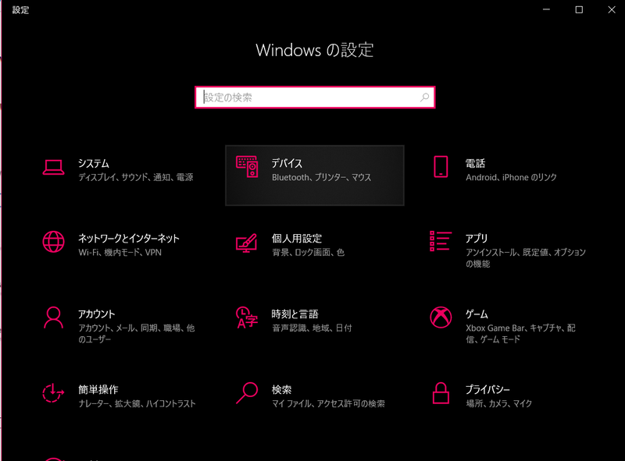Select the デバイス settings icon
Screen dimensions: 625x461
tap(246, 166)
